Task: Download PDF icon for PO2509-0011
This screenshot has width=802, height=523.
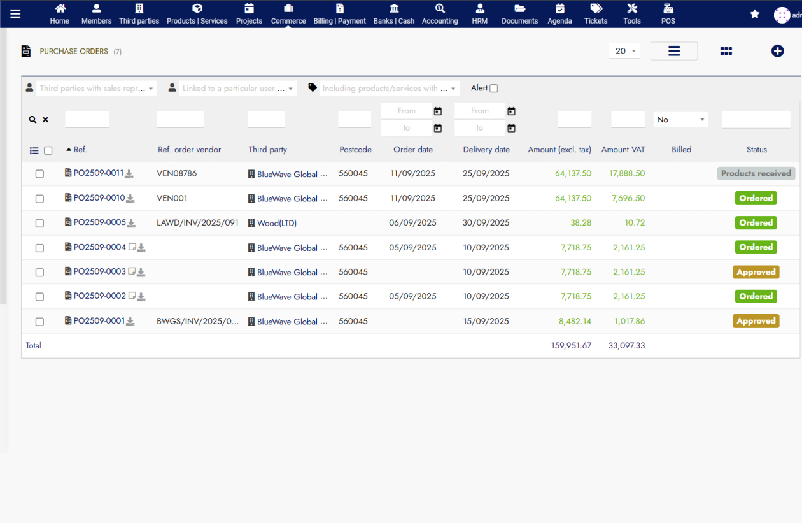Action: pyautogui.click(x=129, y=174)
